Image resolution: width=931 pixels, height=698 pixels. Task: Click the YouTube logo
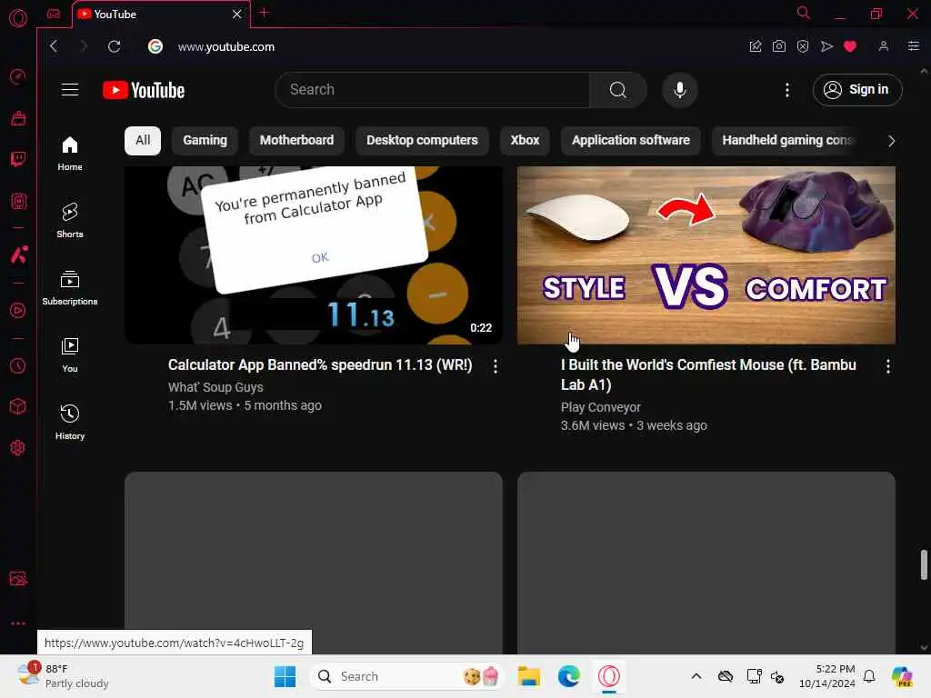(144, 90)
